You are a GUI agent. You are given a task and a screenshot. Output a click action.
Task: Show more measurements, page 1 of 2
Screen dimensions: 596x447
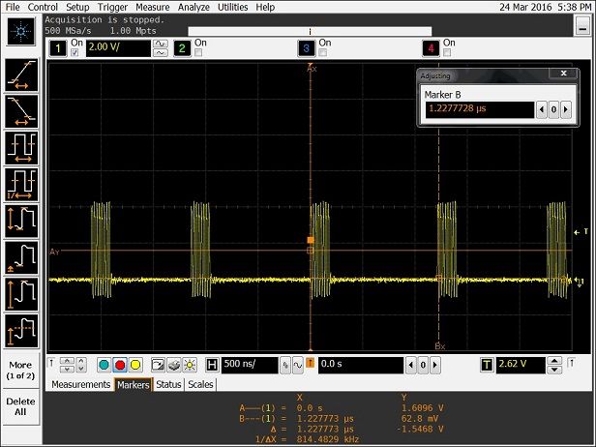(x=21, y=371)
